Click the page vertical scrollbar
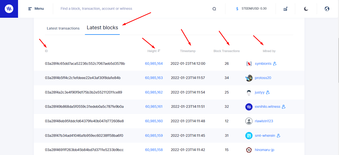339x155 pixels. coord(338,60)
